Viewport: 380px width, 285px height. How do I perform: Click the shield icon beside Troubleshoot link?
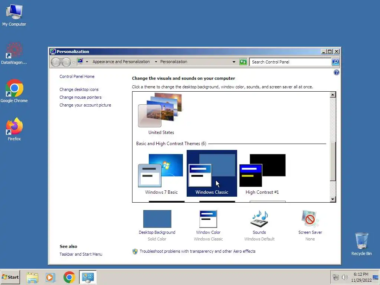135,251
